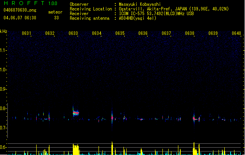Click the meteor label

tap(55, 12)
